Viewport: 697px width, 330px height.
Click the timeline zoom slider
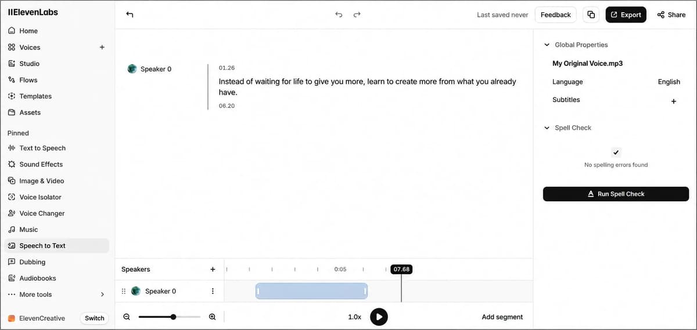coord(169,317)
